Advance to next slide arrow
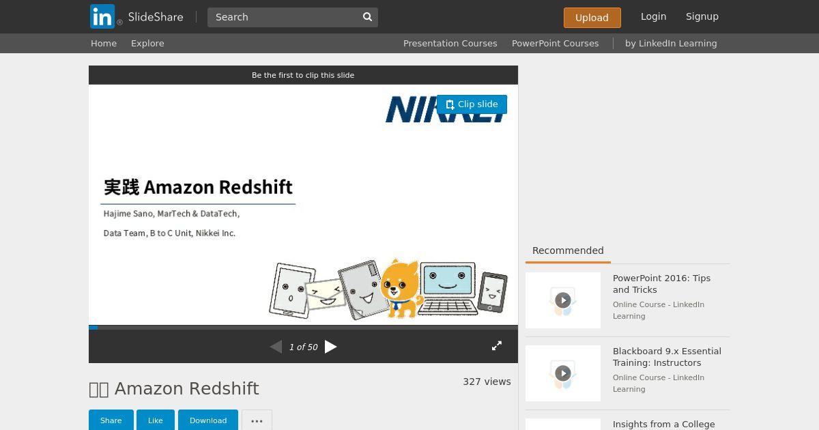819x430 pixels. (x=331, y=347)
